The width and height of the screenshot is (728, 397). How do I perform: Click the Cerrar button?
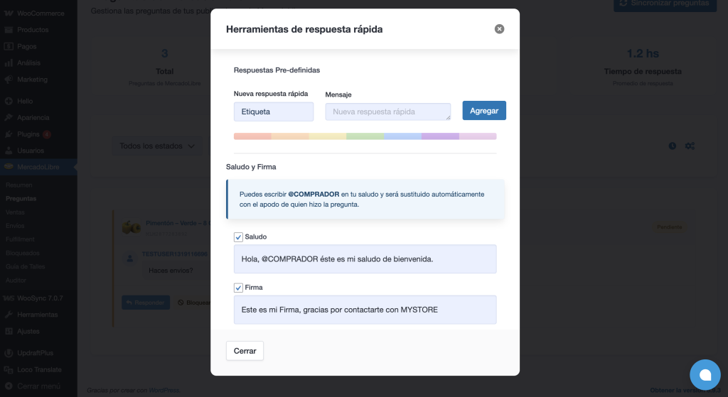pos(245,351)
